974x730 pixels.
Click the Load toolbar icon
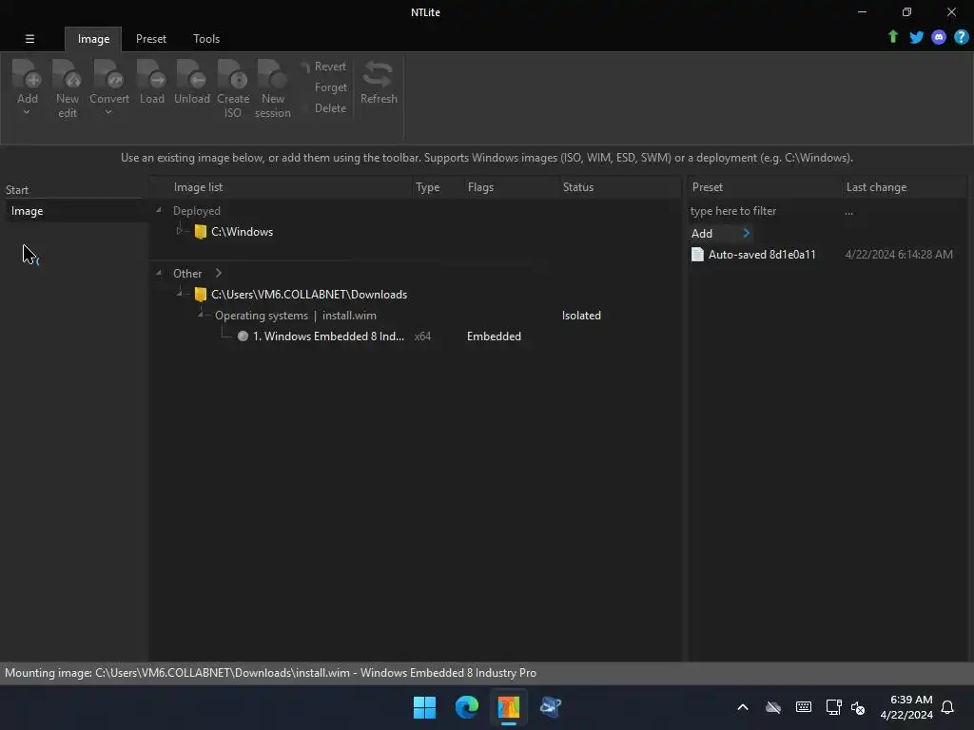click(151, 73)
